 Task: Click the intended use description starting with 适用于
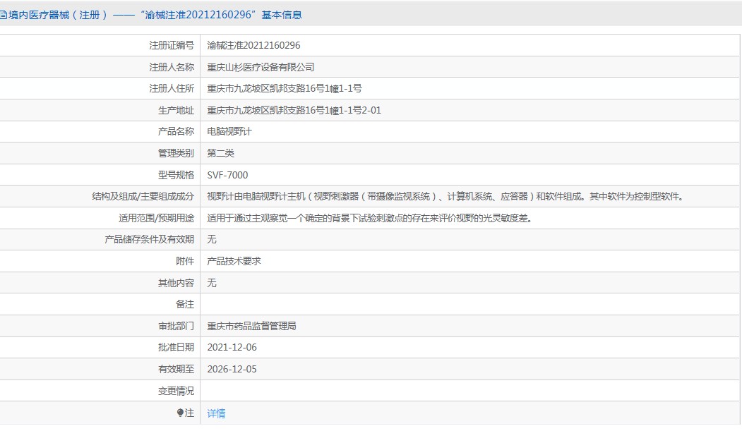pos(369,218)
